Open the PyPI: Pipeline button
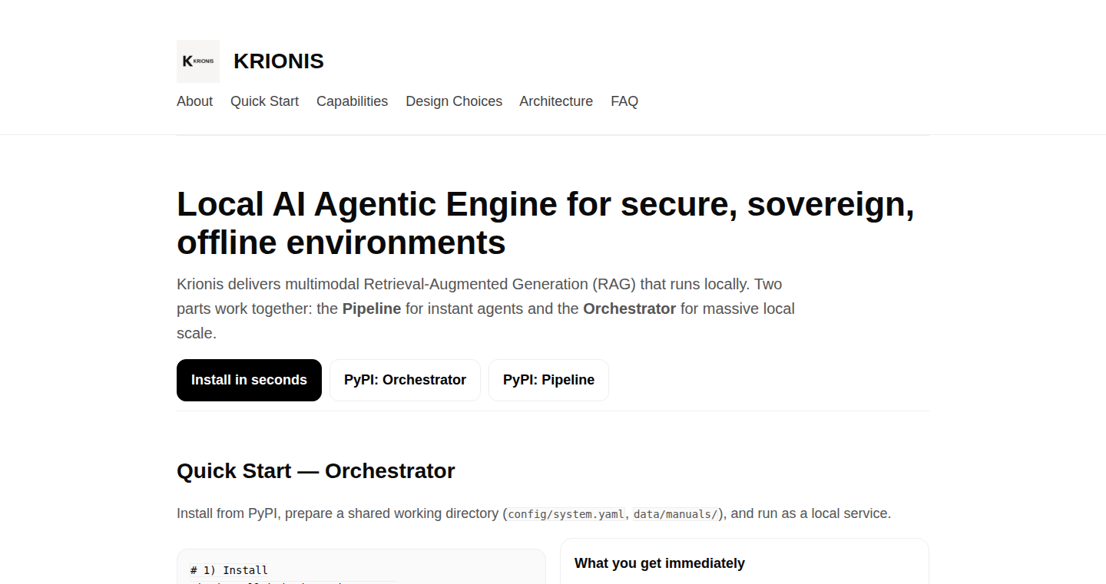 point(548,380)
